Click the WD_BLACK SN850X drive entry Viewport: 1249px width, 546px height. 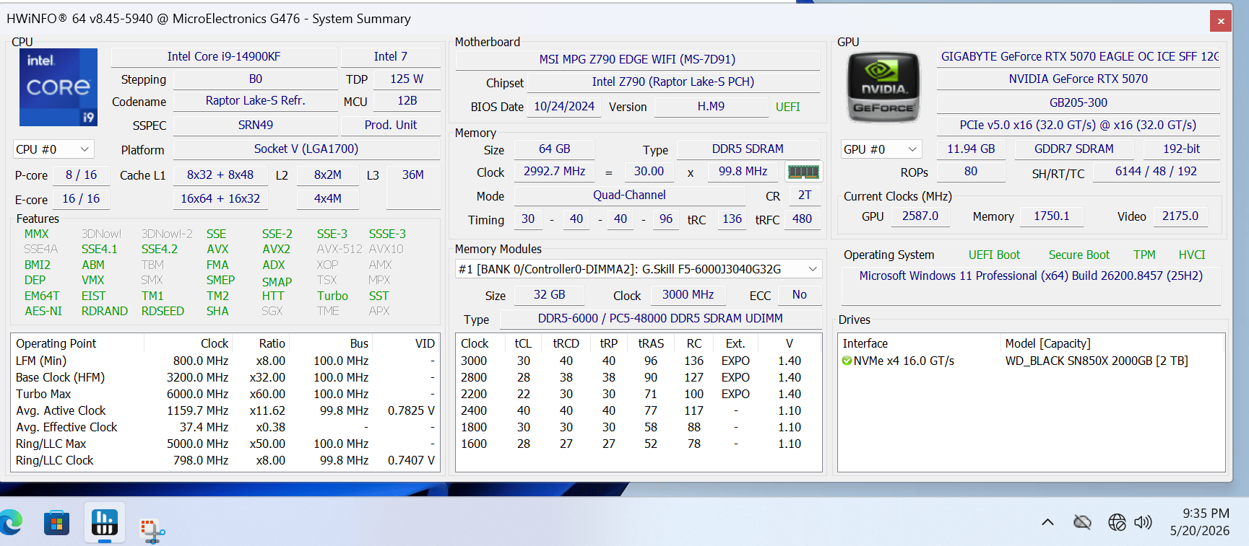coord(1096,361)
